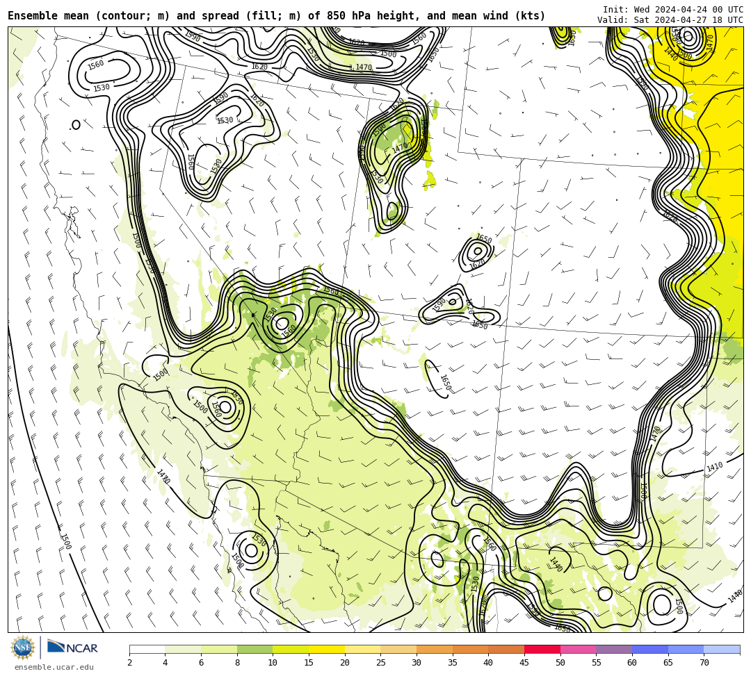Pick the 35–40 m orange colorbar swatch
This screenshot has width=751, height=676.
pyautogui.click(x=470, y=649)
